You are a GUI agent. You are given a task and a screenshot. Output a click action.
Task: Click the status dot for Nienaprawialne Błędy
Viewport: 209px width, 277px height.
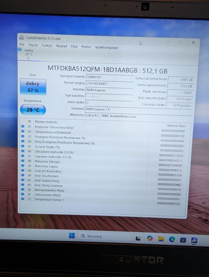[23, 189]
